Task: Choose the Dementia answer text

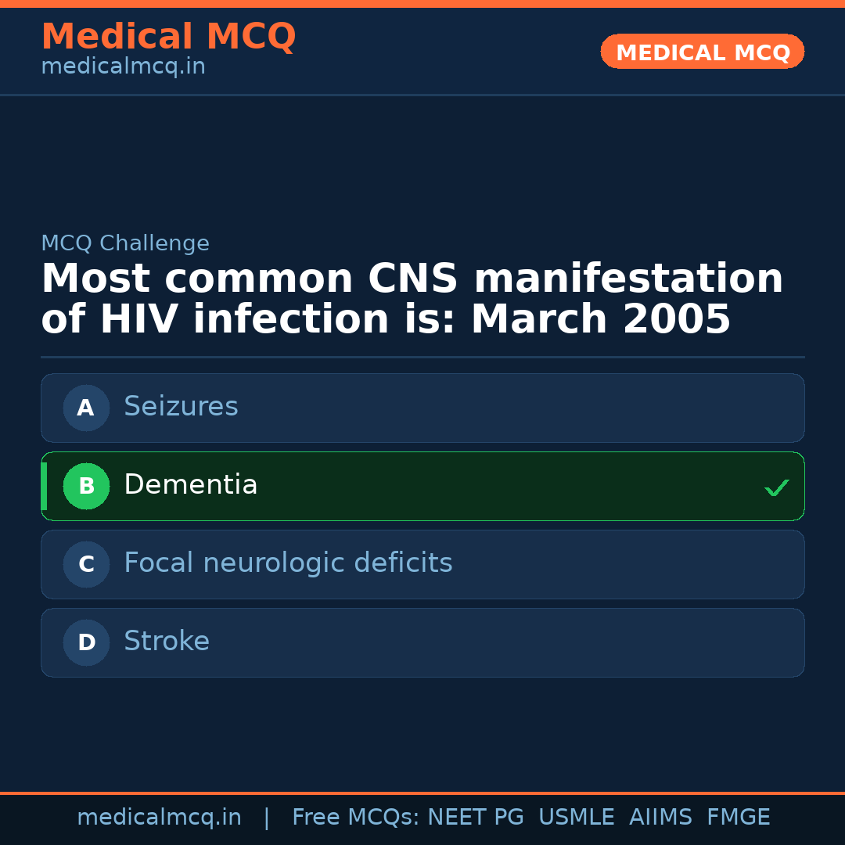Action: coord(190,485)
